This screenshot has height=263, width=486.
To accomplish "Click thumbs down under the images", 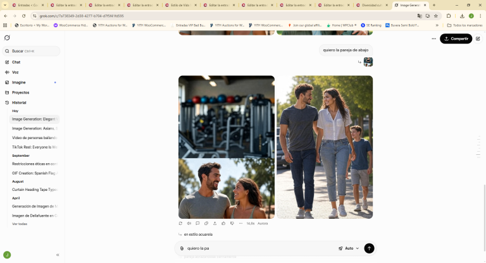I will tap(232, 223).
